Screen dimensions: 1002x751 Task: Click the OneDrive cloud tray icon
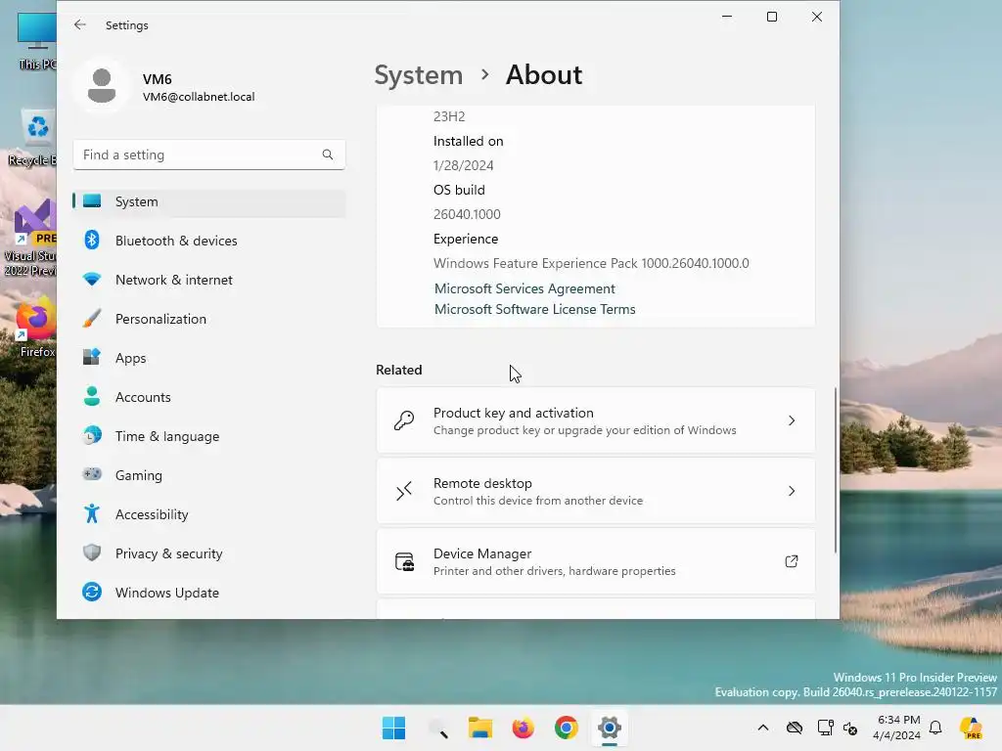point(795,728)
